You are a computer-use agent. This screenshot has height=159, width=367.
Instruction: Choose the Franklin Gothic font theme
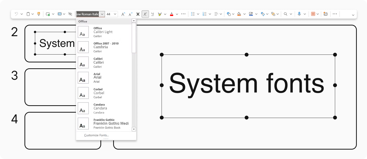[104, 124]
